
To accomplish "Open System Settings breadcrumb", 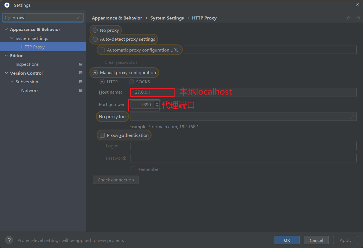I will [x=167, y=18].
